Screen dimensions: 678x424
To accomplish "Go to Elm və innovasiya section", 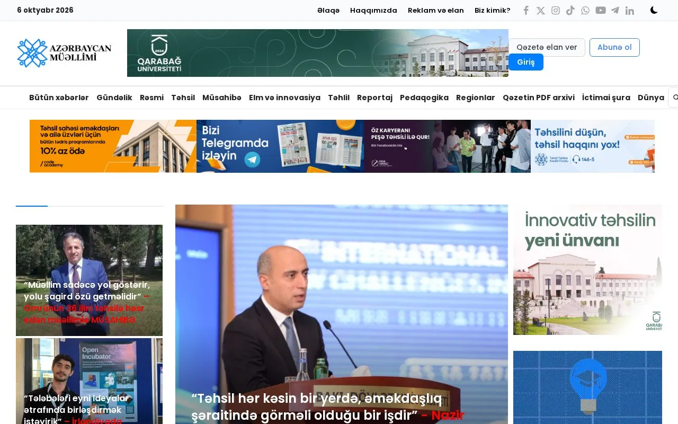I will click(284, 98).
